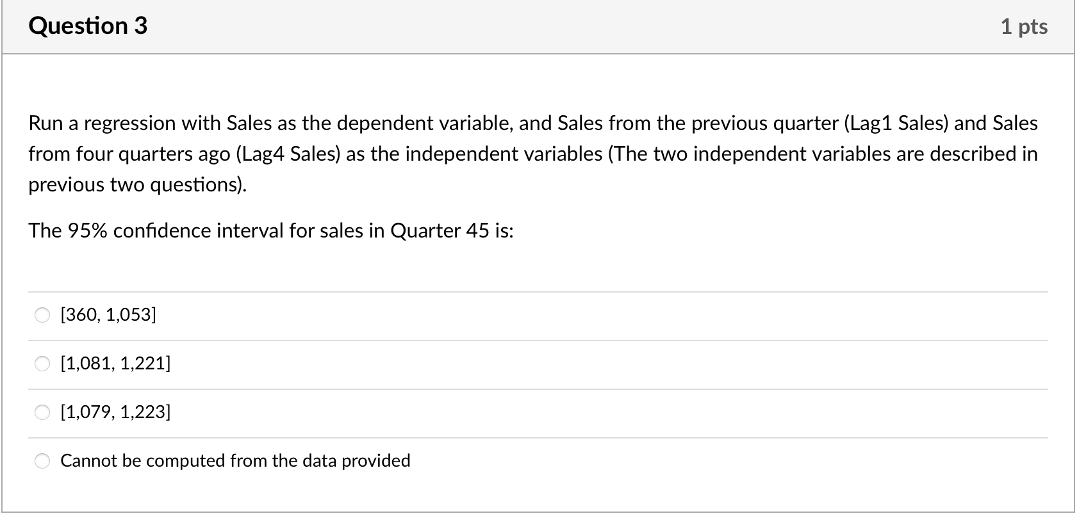Click the answer label text '[1,079, 1,223]'

[x=115, y=412]
